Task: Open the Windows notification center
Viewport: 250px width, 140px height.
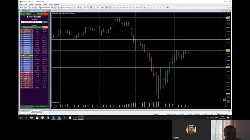Action: (x=228, y=117)
